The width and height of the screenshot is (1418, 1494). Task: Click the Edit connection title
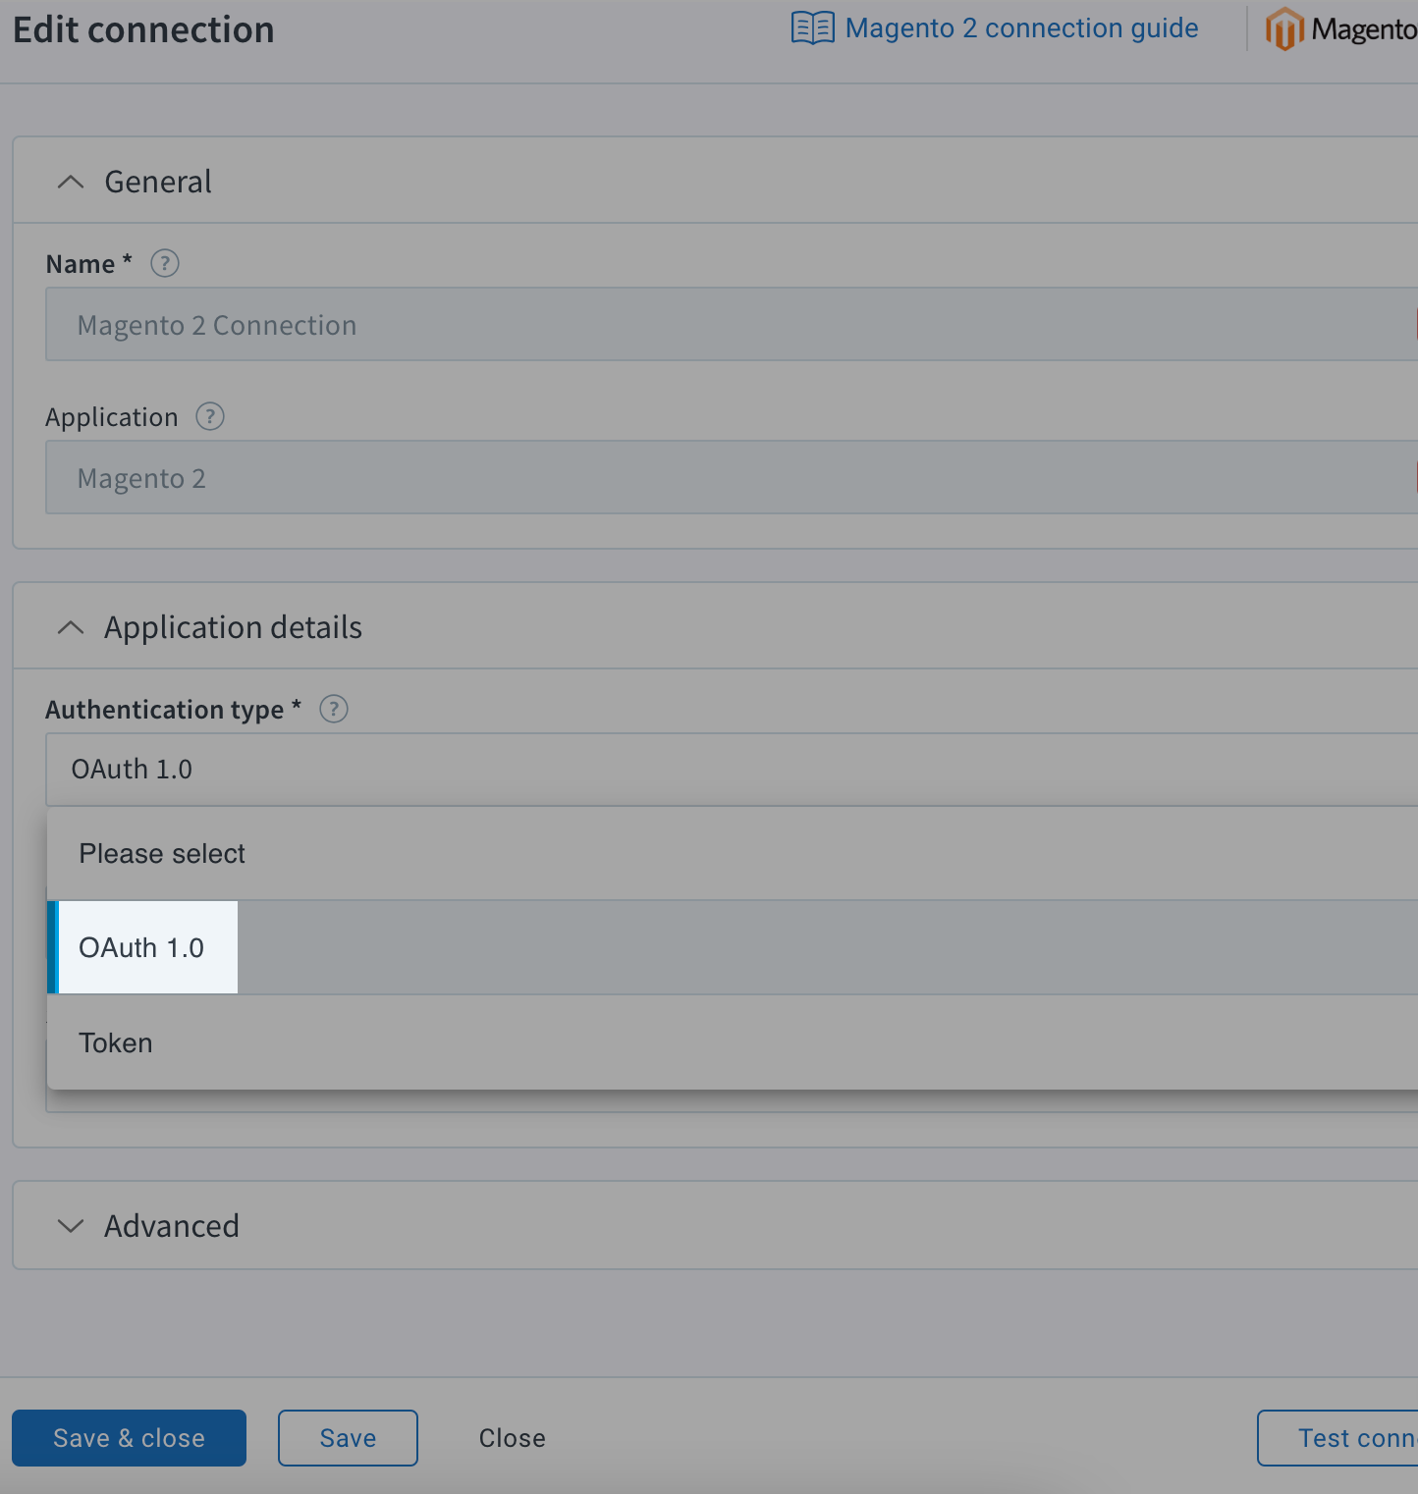143,29
